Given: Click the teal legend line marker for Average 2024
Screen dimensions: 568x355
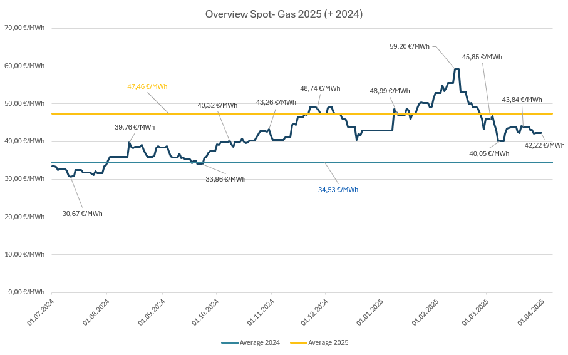Looking at the screenshot, I should [x=230, y=342].
